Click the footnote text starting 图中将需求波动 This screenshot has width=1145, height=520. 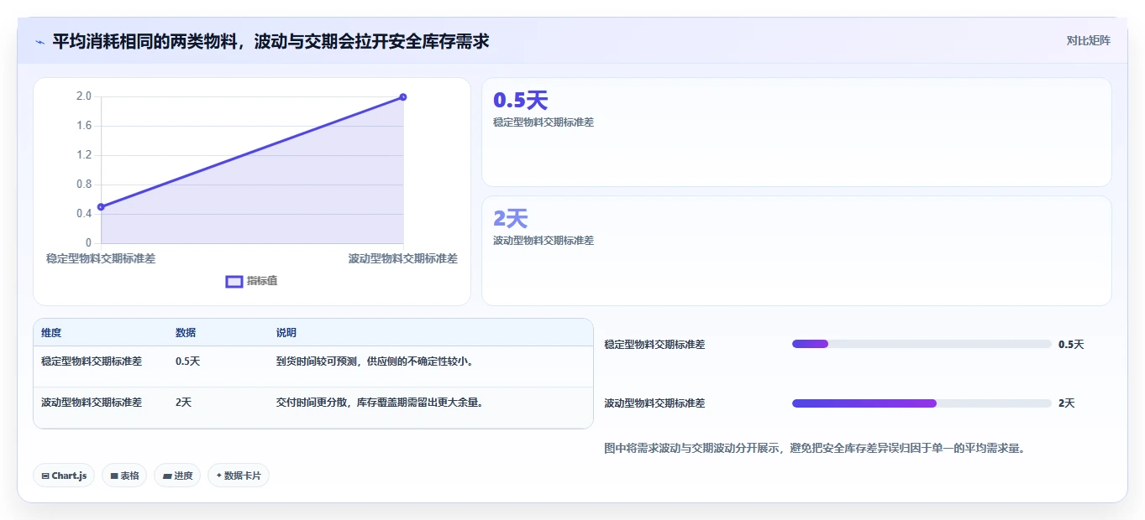(x=814, y=449)
